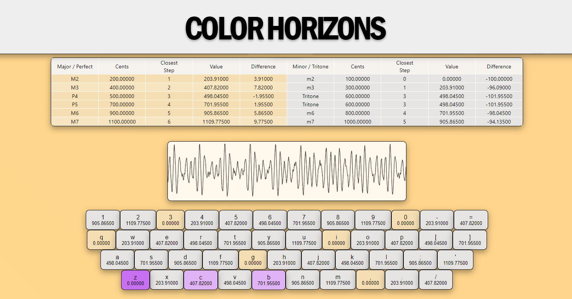The height and width of the screenshot is (299, 572).
Task: Play the a key at 498.04500
Action: (x=117, y=260)
